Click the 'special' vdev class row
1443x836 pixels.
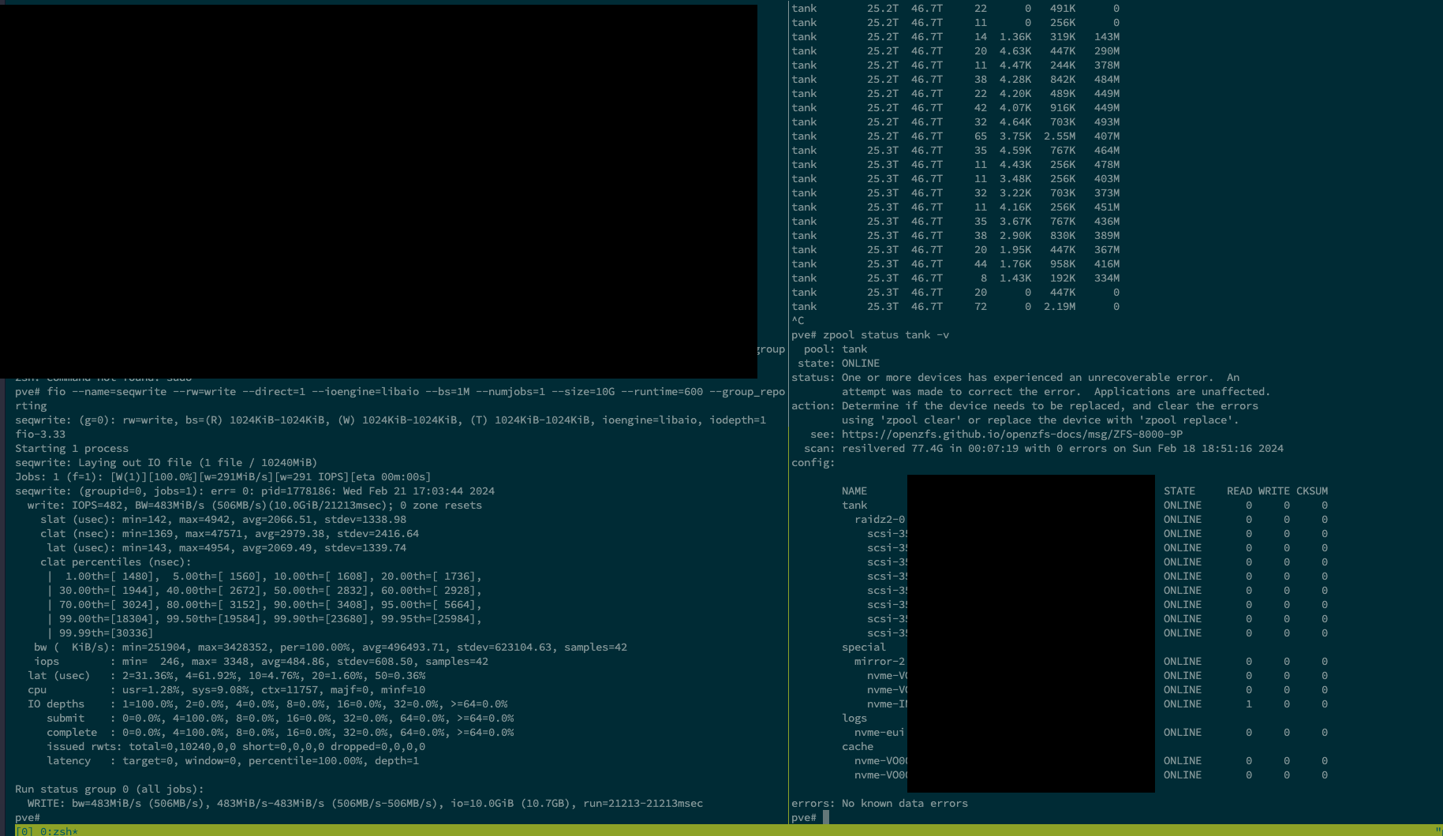tap(864, 647)
